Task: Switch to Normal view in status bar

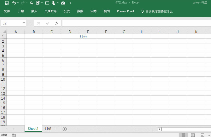Action: coord(183,135)
